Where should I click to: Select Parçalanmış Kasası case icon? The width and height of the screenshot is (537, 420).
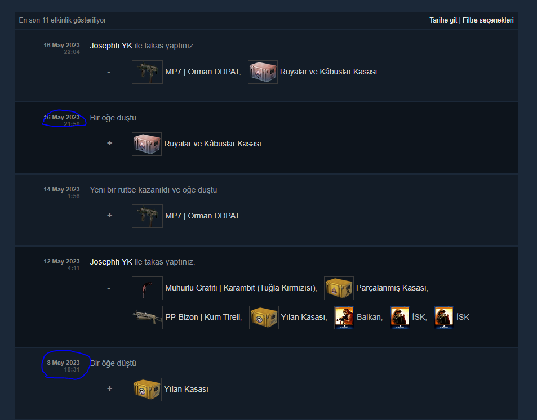click(x=339, y=288)
